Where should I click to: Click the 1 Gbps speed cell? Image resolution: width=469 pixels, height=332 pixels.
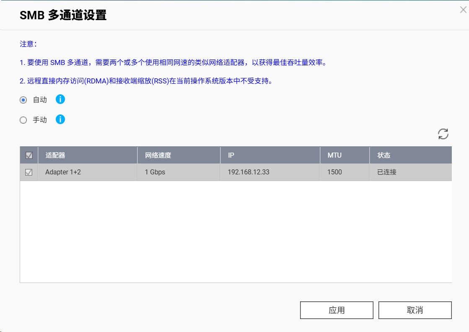pos(178,172)
